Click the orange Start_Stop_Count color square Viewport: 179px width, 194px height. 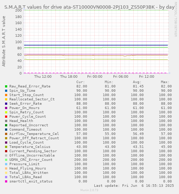point(6,95)
